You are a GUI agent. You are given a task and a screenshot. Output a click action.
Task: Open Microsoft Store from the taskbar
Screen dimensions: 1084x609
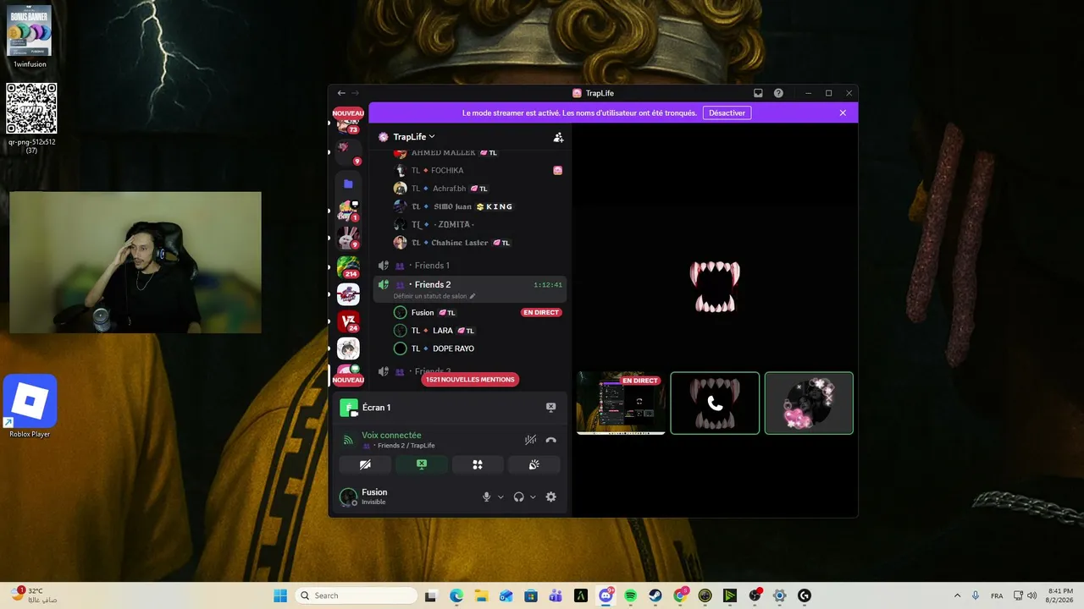point(531,595)
